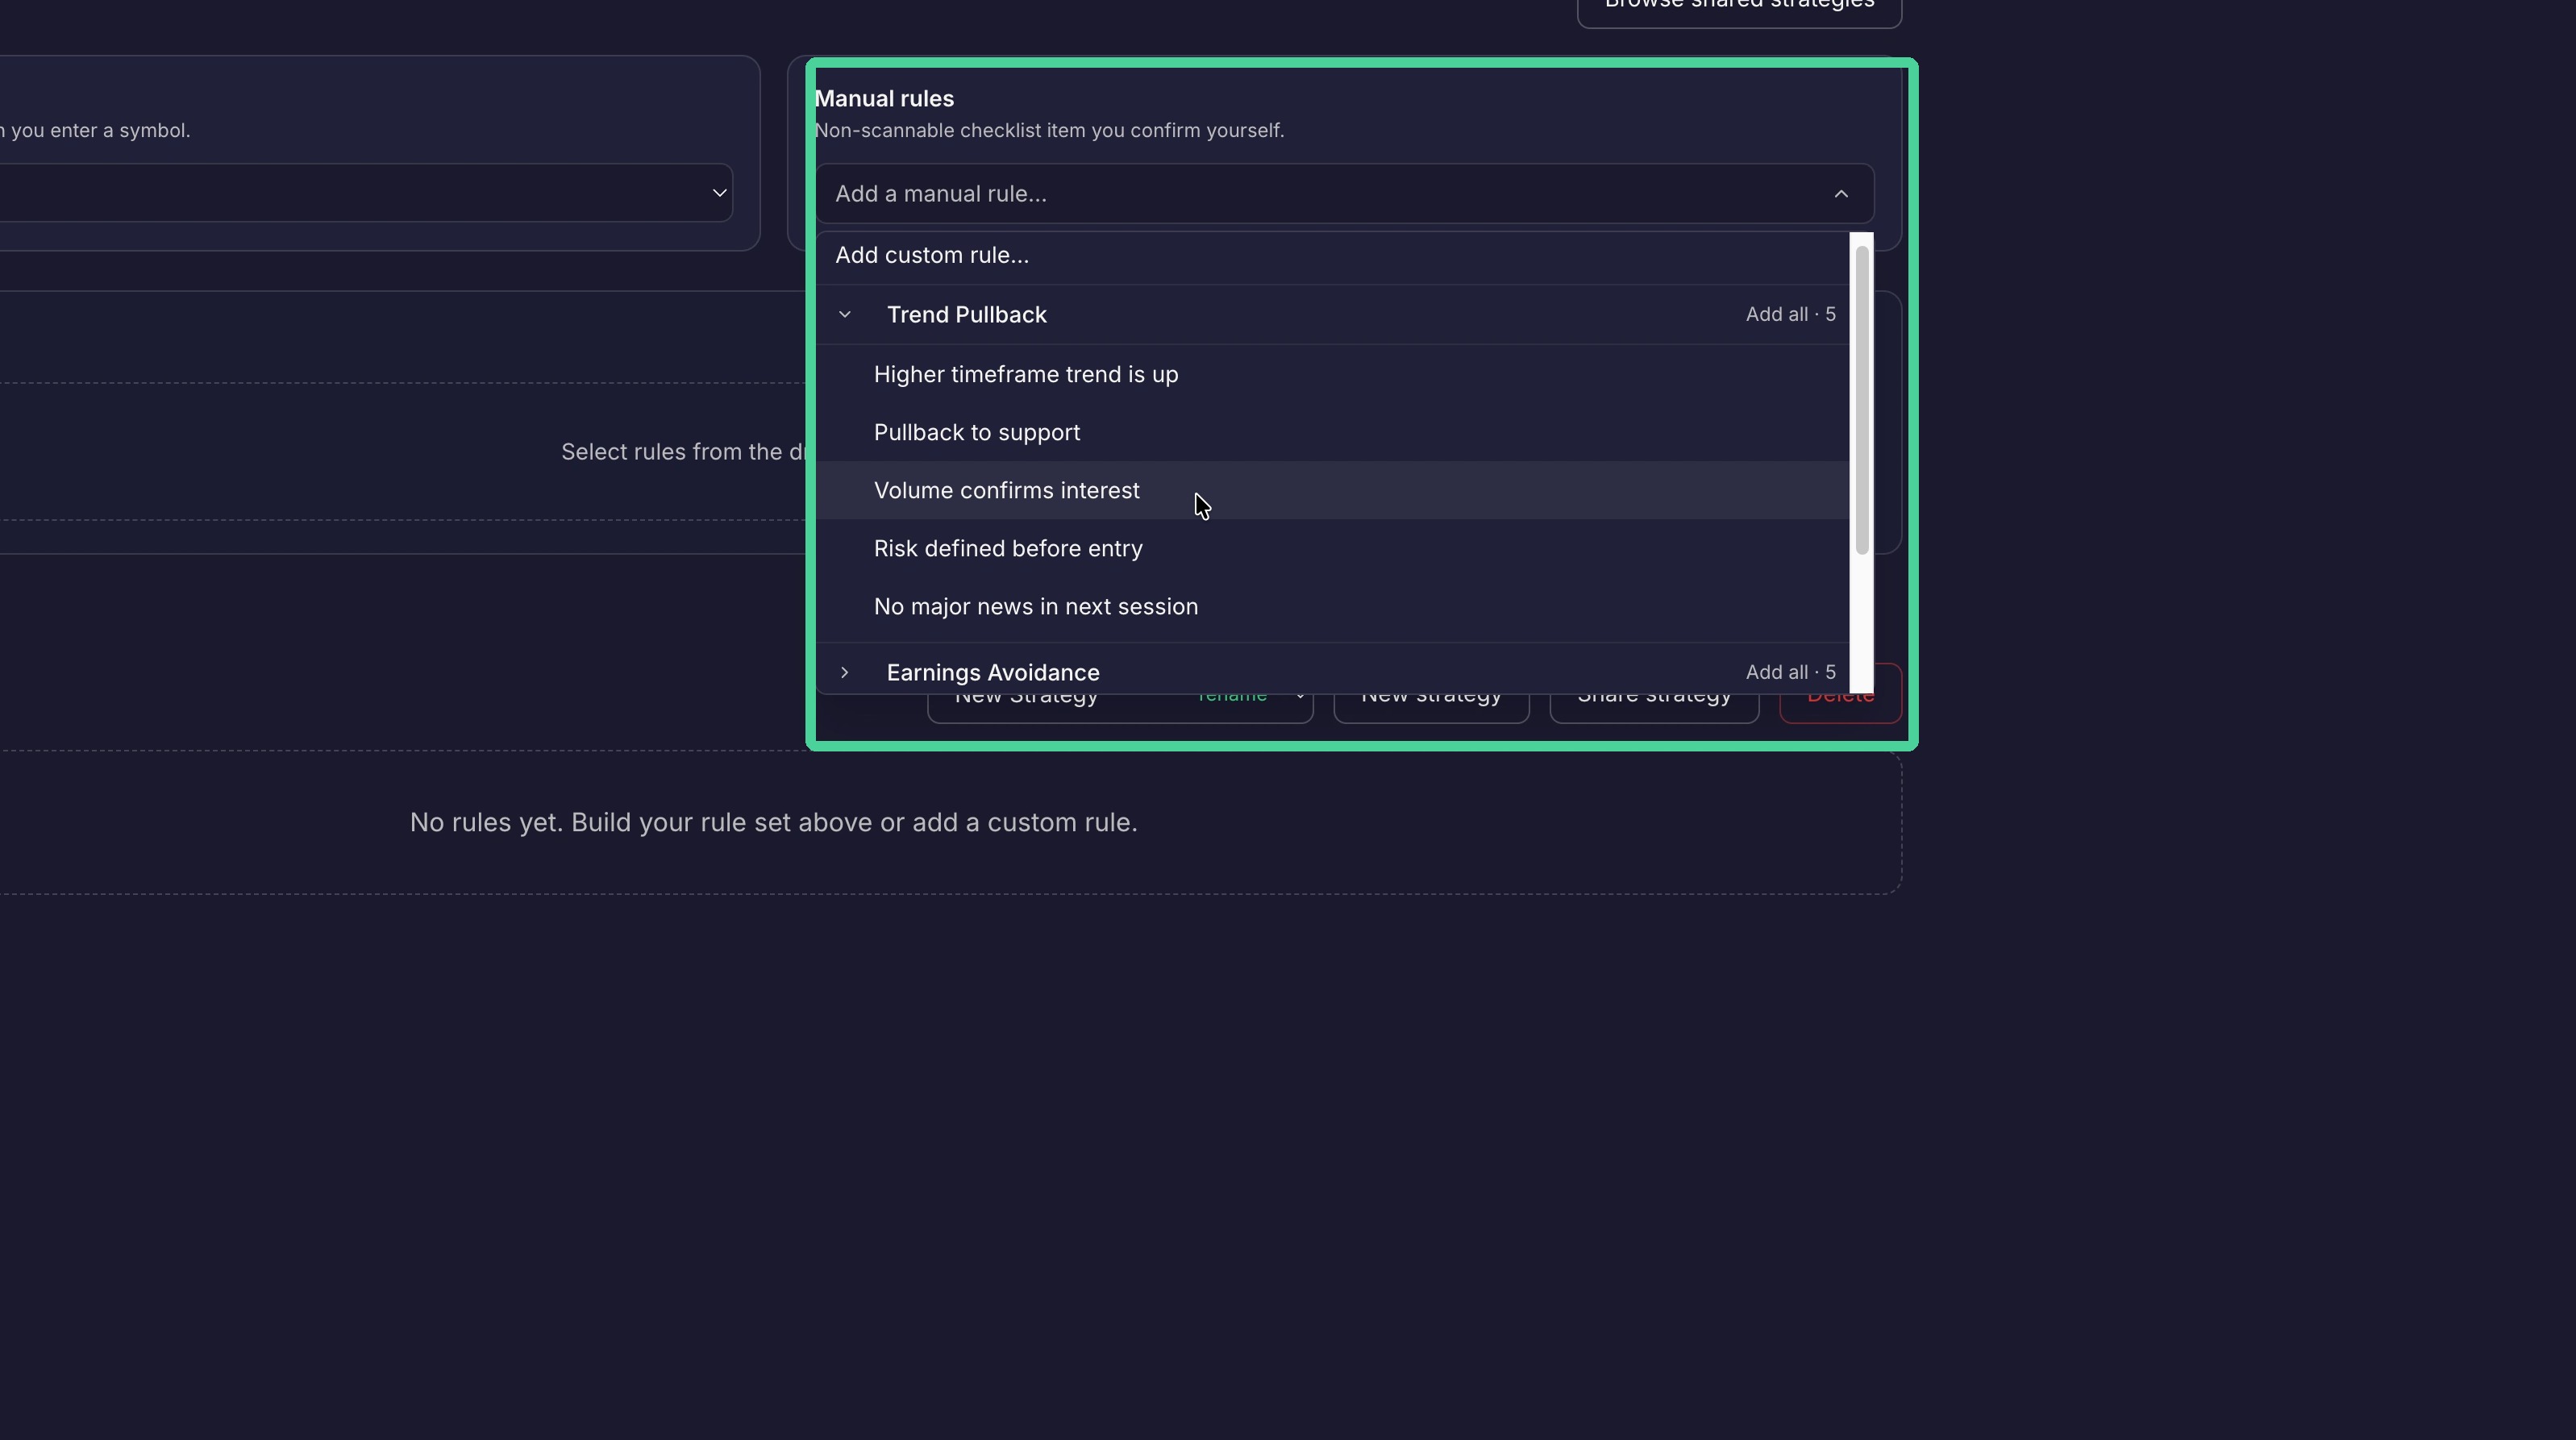Click the Share strategy button
This screenshot has width=2576, height=1440.
tap(1654, 709)
